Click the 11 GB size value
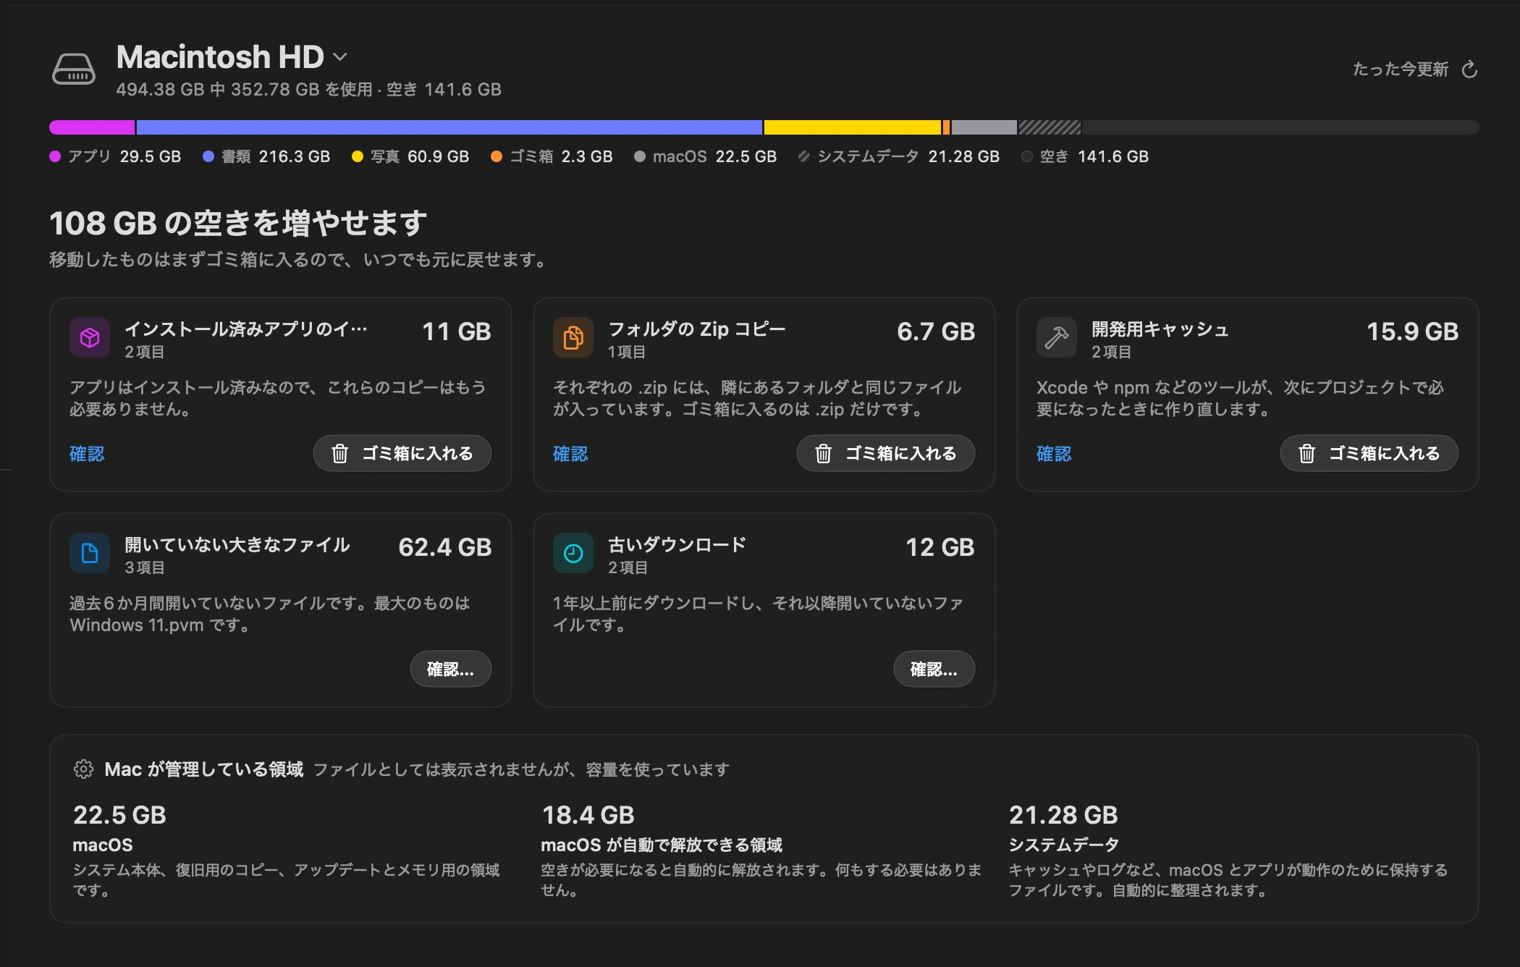This screenshot has width=1520, height=967. pos(457,332)
